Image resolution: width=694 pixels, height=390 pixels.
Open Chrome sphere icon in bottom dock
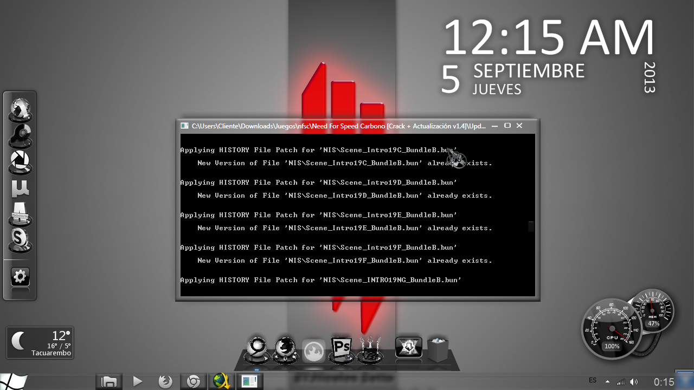click(257, 350)
